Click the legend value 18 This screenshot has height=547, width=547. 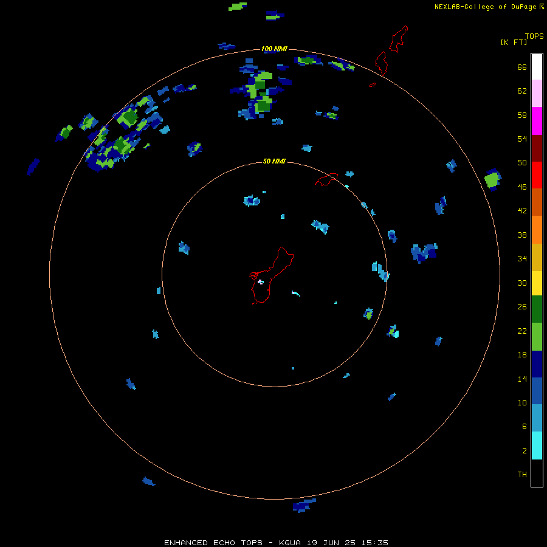522,355
